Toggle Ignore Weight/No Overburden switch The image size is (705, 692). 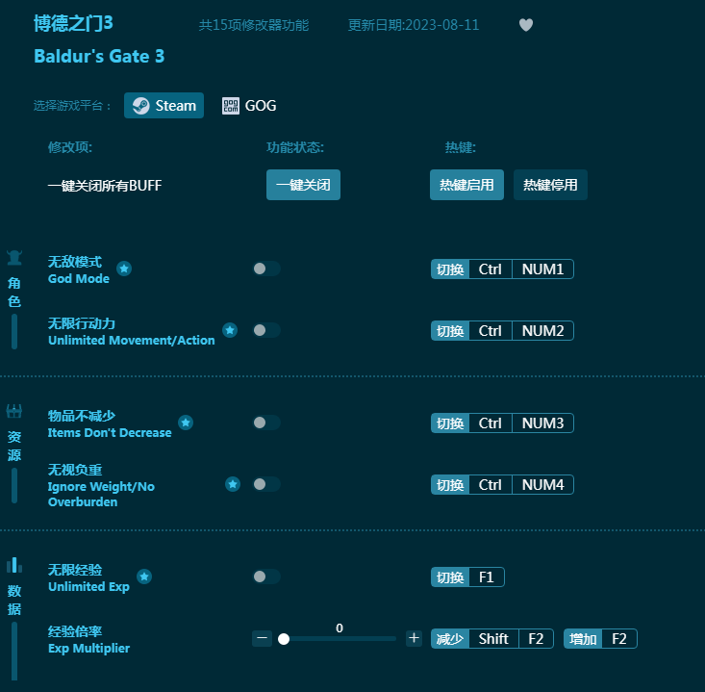pyautogui.click(x=266, y=484)
